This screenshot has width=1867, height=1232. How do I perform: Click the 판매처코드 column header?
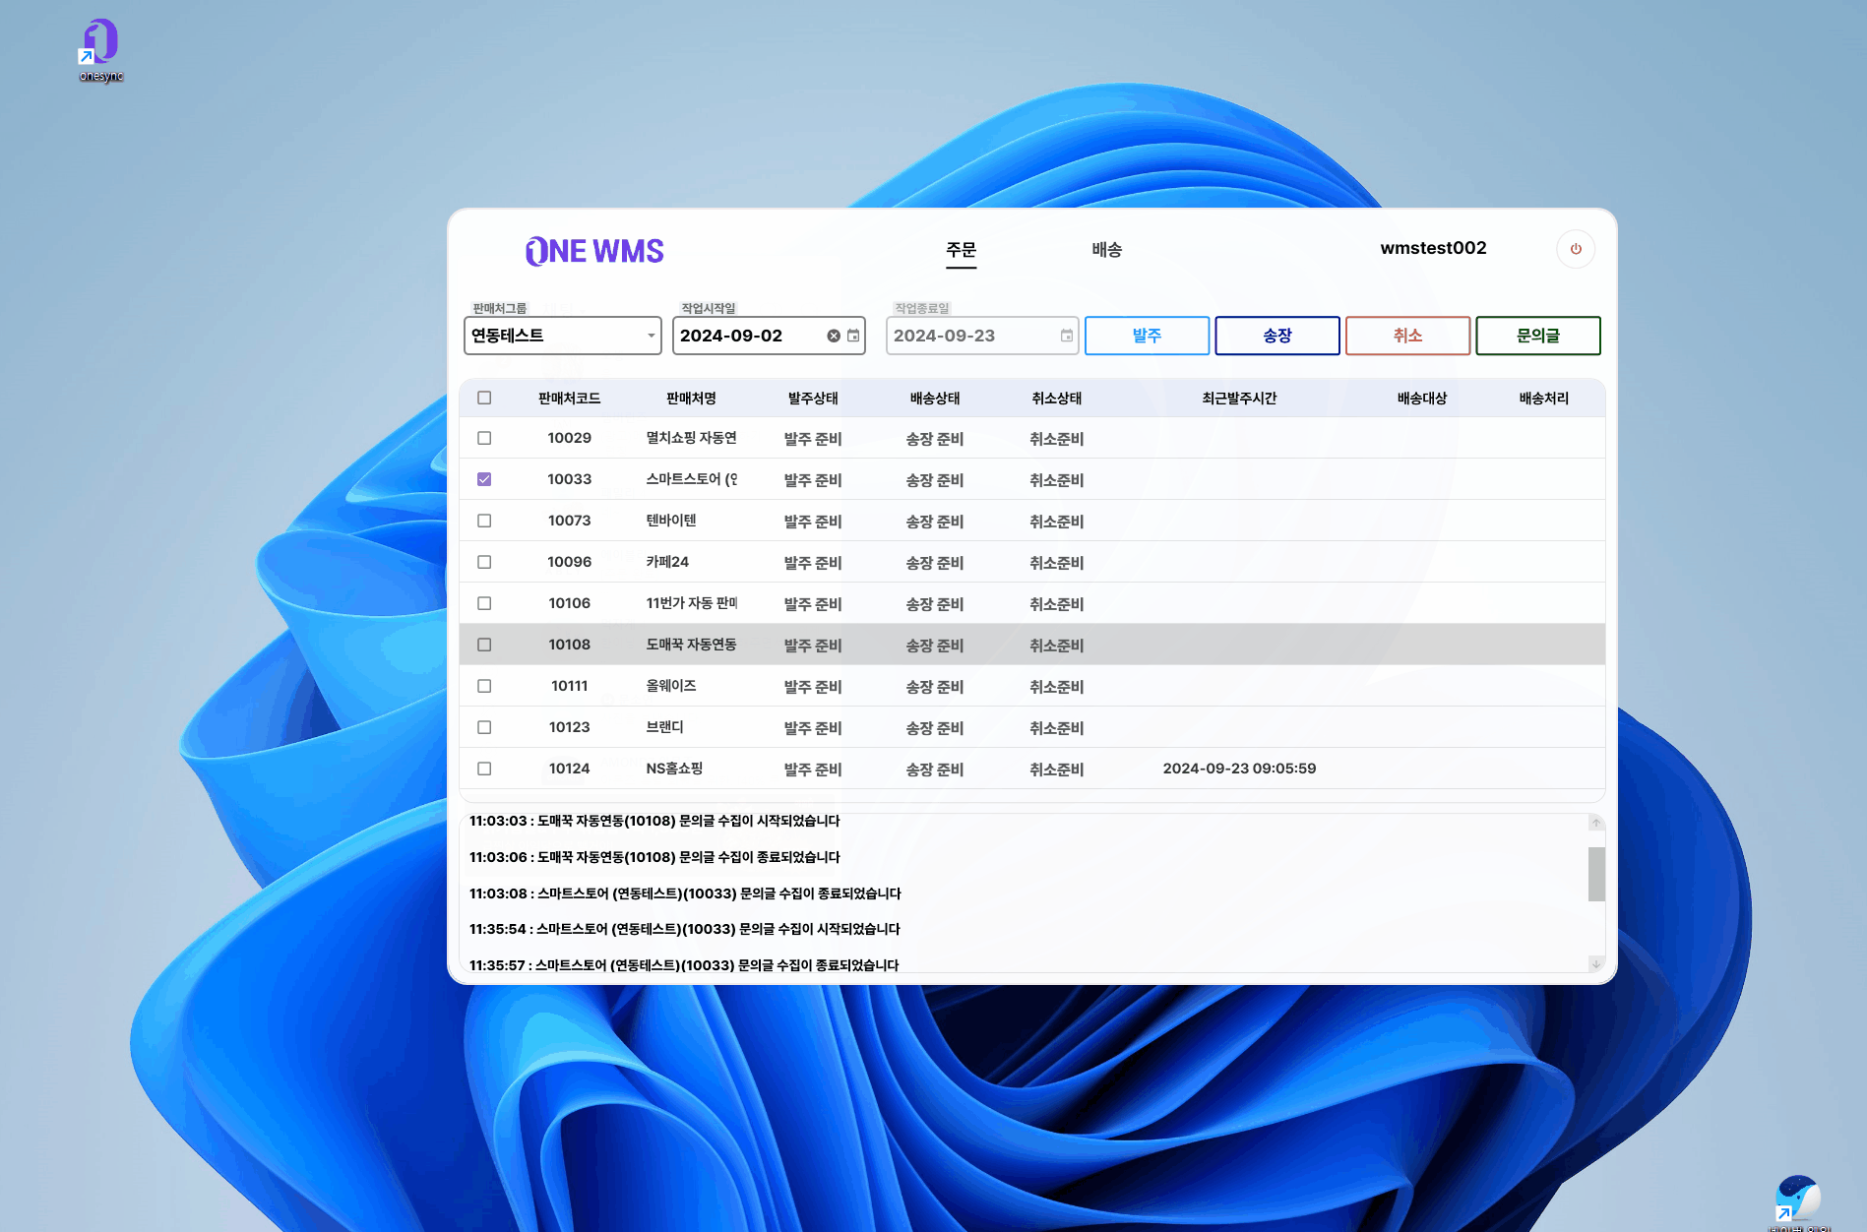tap(570, 399)
